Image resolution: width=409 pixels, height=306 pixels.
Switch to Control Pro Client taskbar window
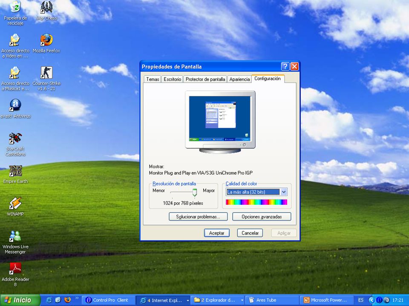[x=108, y=300]
